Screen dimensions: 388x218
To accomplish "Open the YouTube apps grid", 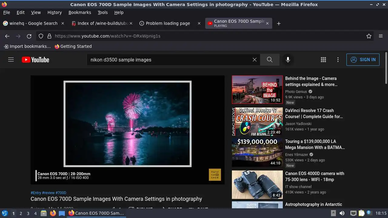I will click(x=323, y=60).
